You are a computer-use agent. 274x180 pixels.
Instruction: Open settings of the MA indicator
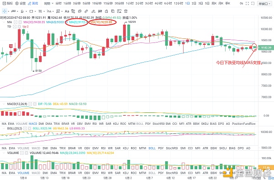[x=16, y=22]
